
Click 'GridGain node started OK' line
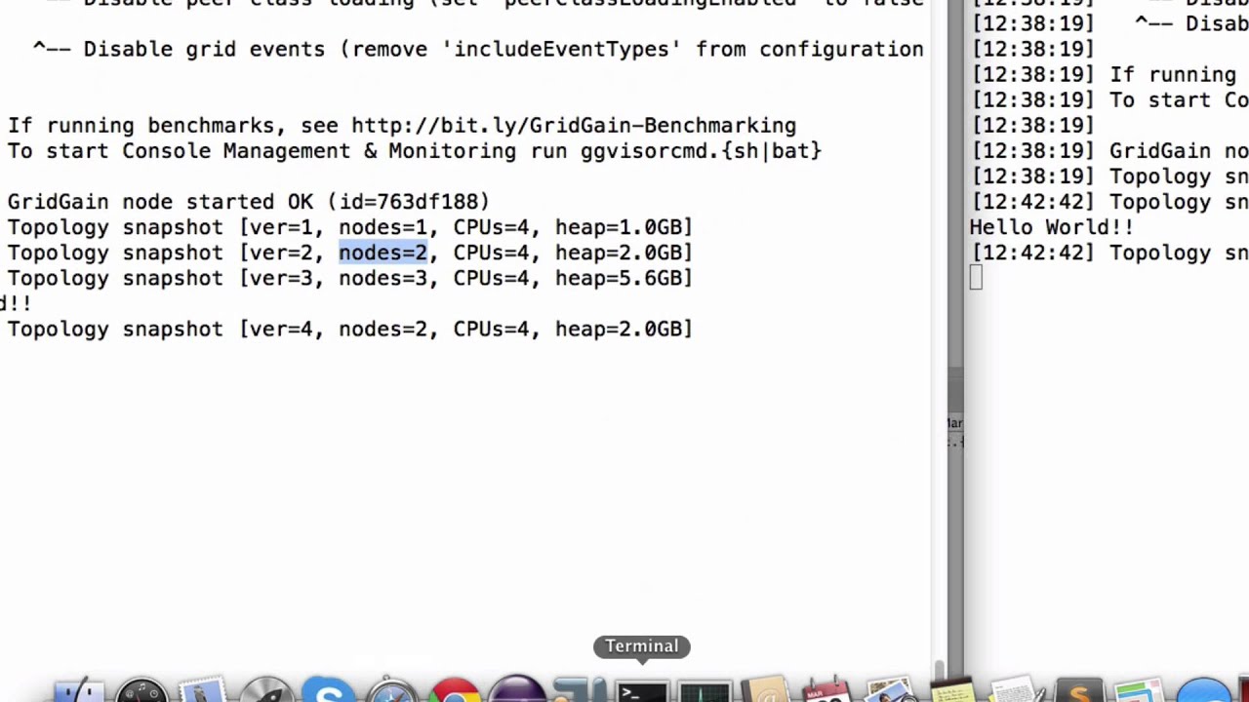point(248,202)
